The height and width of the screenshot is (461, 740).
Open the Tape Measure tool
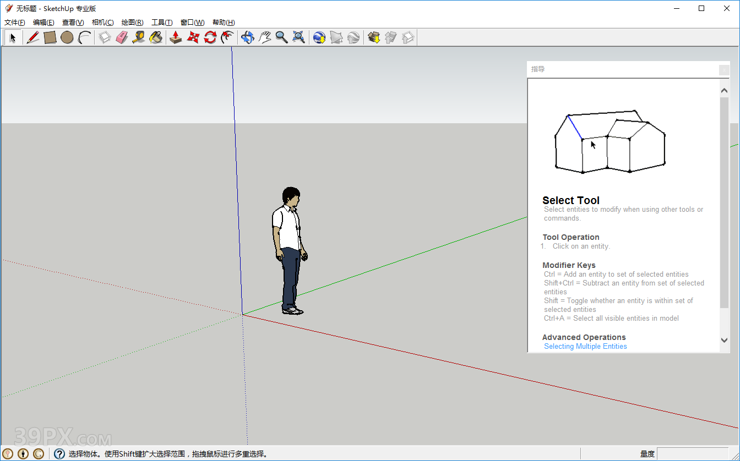point(139,37)
